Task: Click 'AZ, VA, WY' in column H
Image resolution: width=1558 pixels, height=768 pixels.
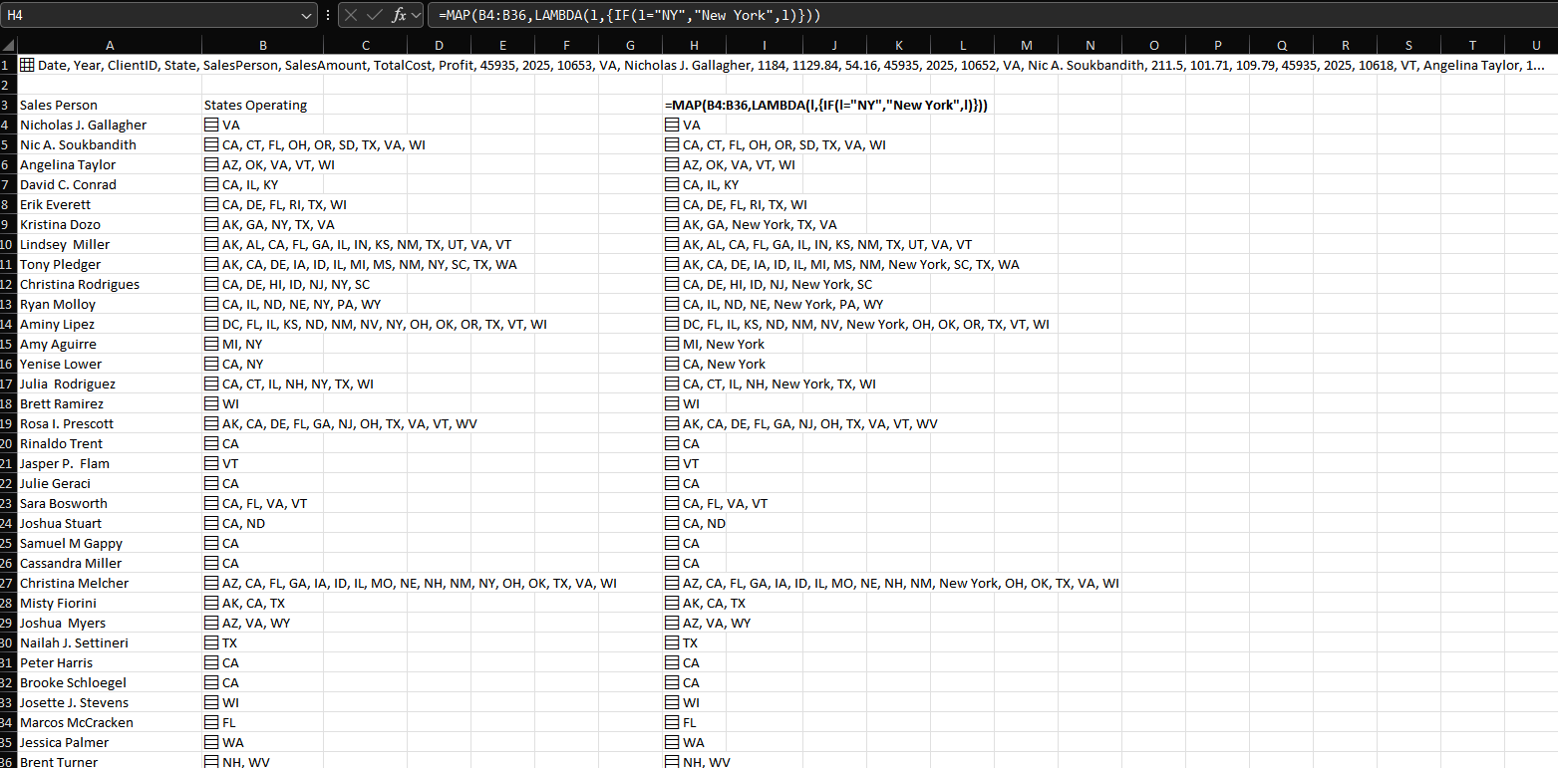Action: click(x=717, y=623)
